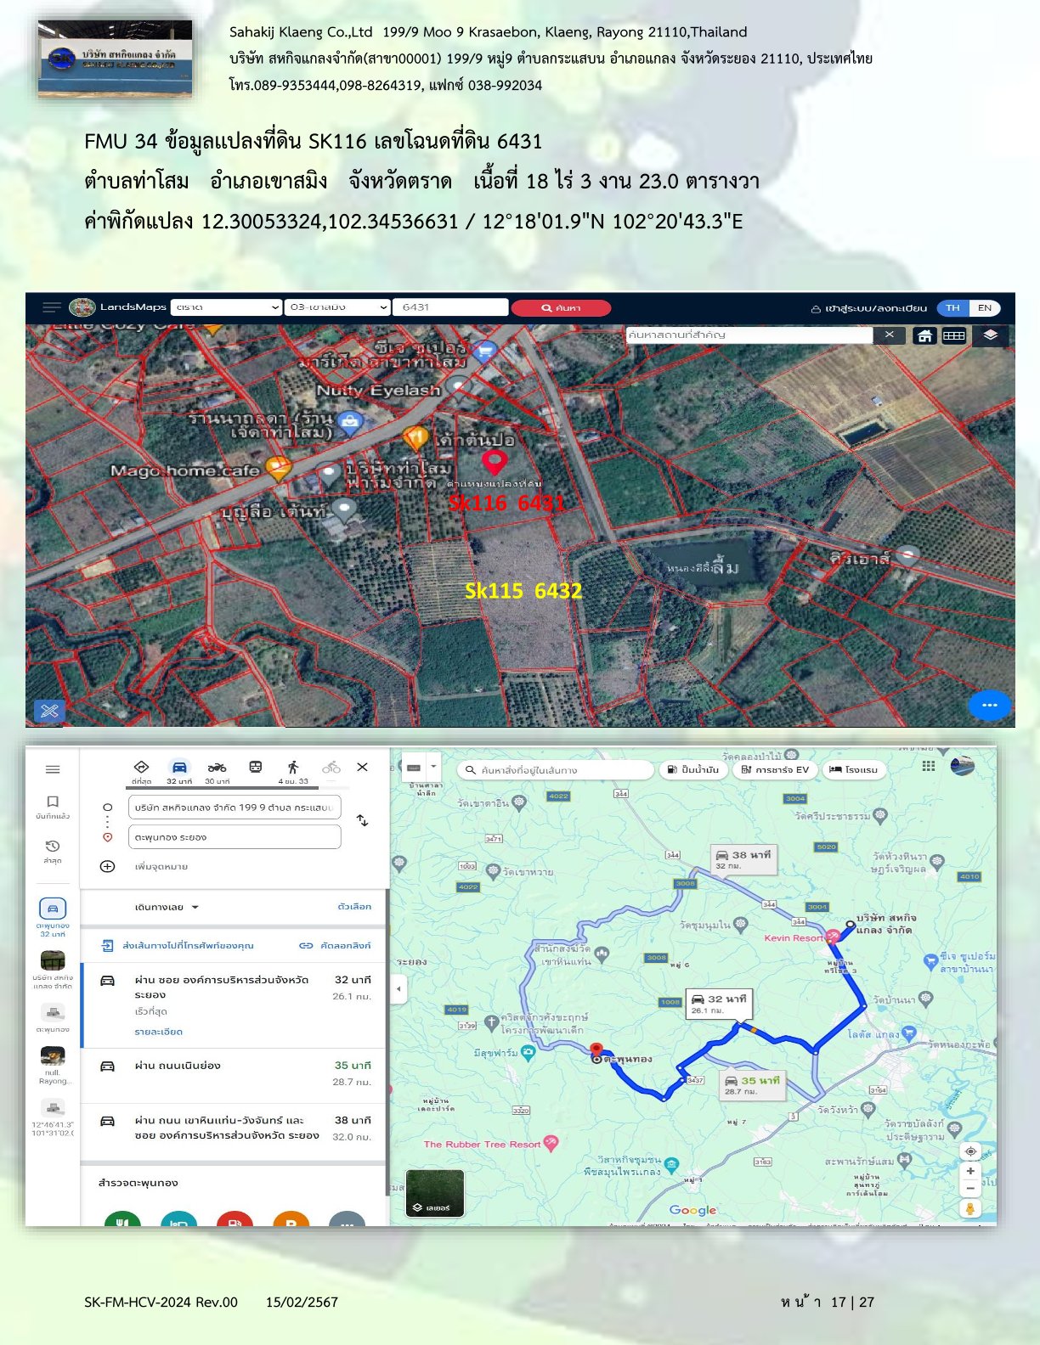Click the คัดลอกลิงก์ copy link
Image resolution: width=1040 pixels, height=1345 pixels.
336,945
